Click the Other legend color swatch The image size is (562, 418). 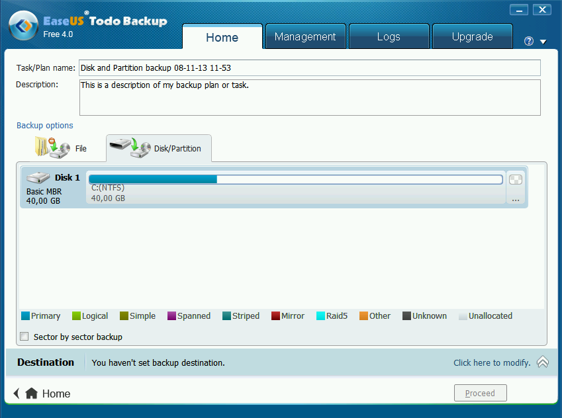364,316
